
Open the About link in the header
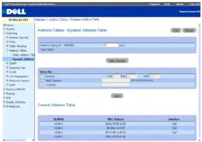(179, 4)
